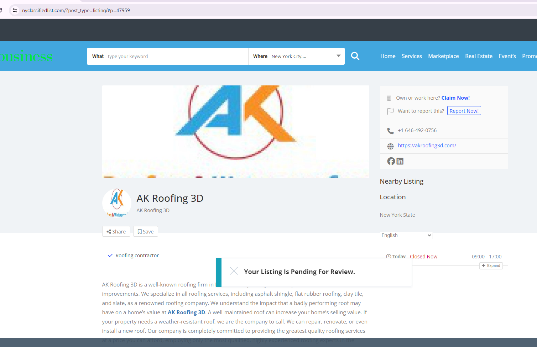Click the site logo in header
This screenshot has width=537, height=347.
pyautogui.click(x=26, y=56)
